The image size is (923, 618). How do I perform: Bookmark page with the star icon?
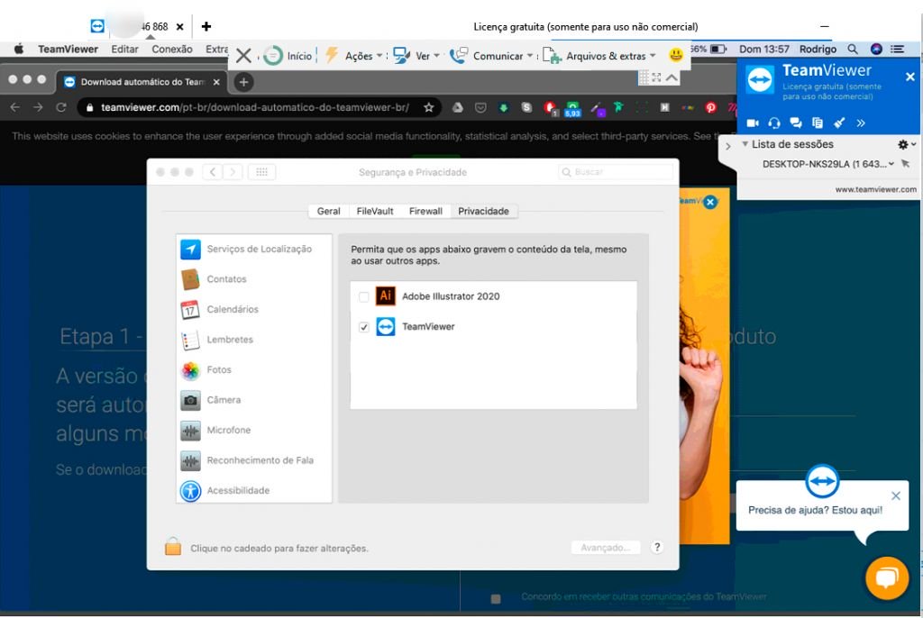(428, 107)
